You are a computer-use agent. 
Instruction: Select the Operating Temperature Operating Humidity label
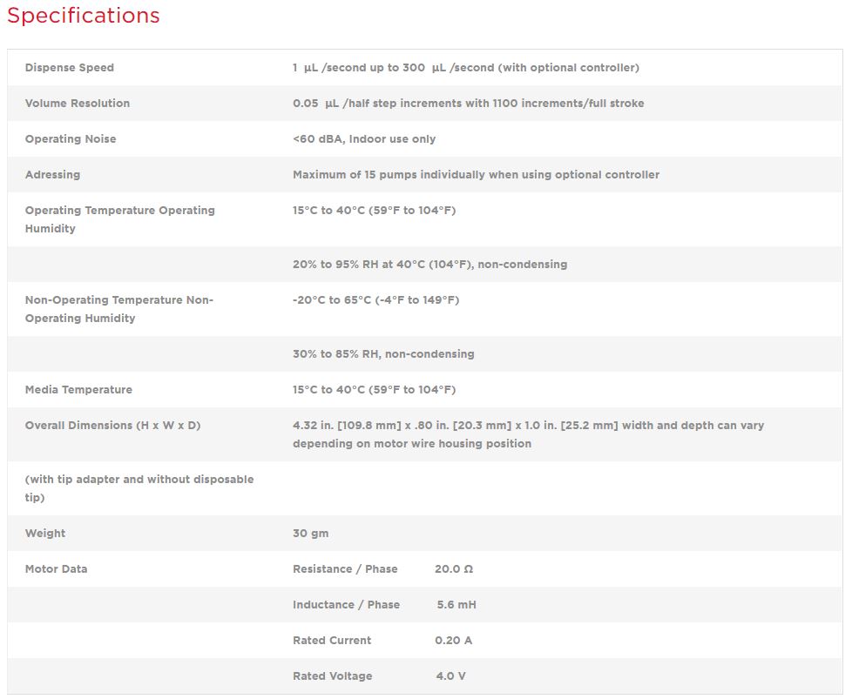(119, 219)
